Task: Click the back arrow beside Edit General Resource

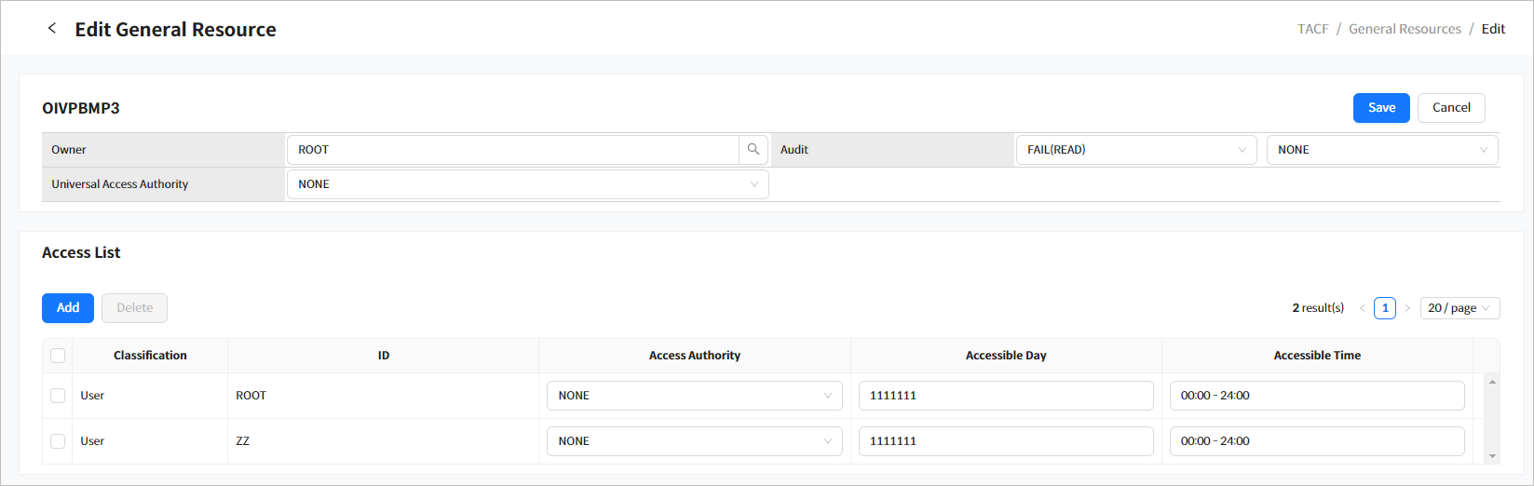Action: coord(52,29)
